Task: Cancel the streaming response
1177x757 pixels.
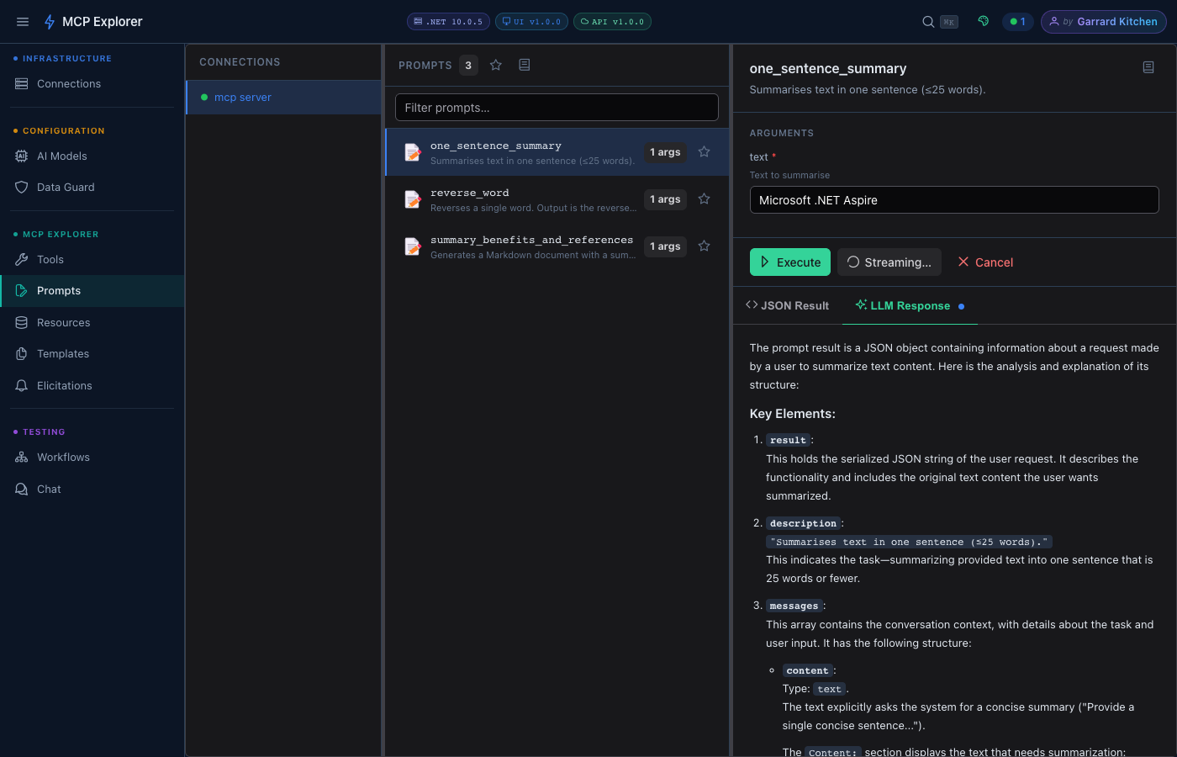Action: (x=985, y=262)
